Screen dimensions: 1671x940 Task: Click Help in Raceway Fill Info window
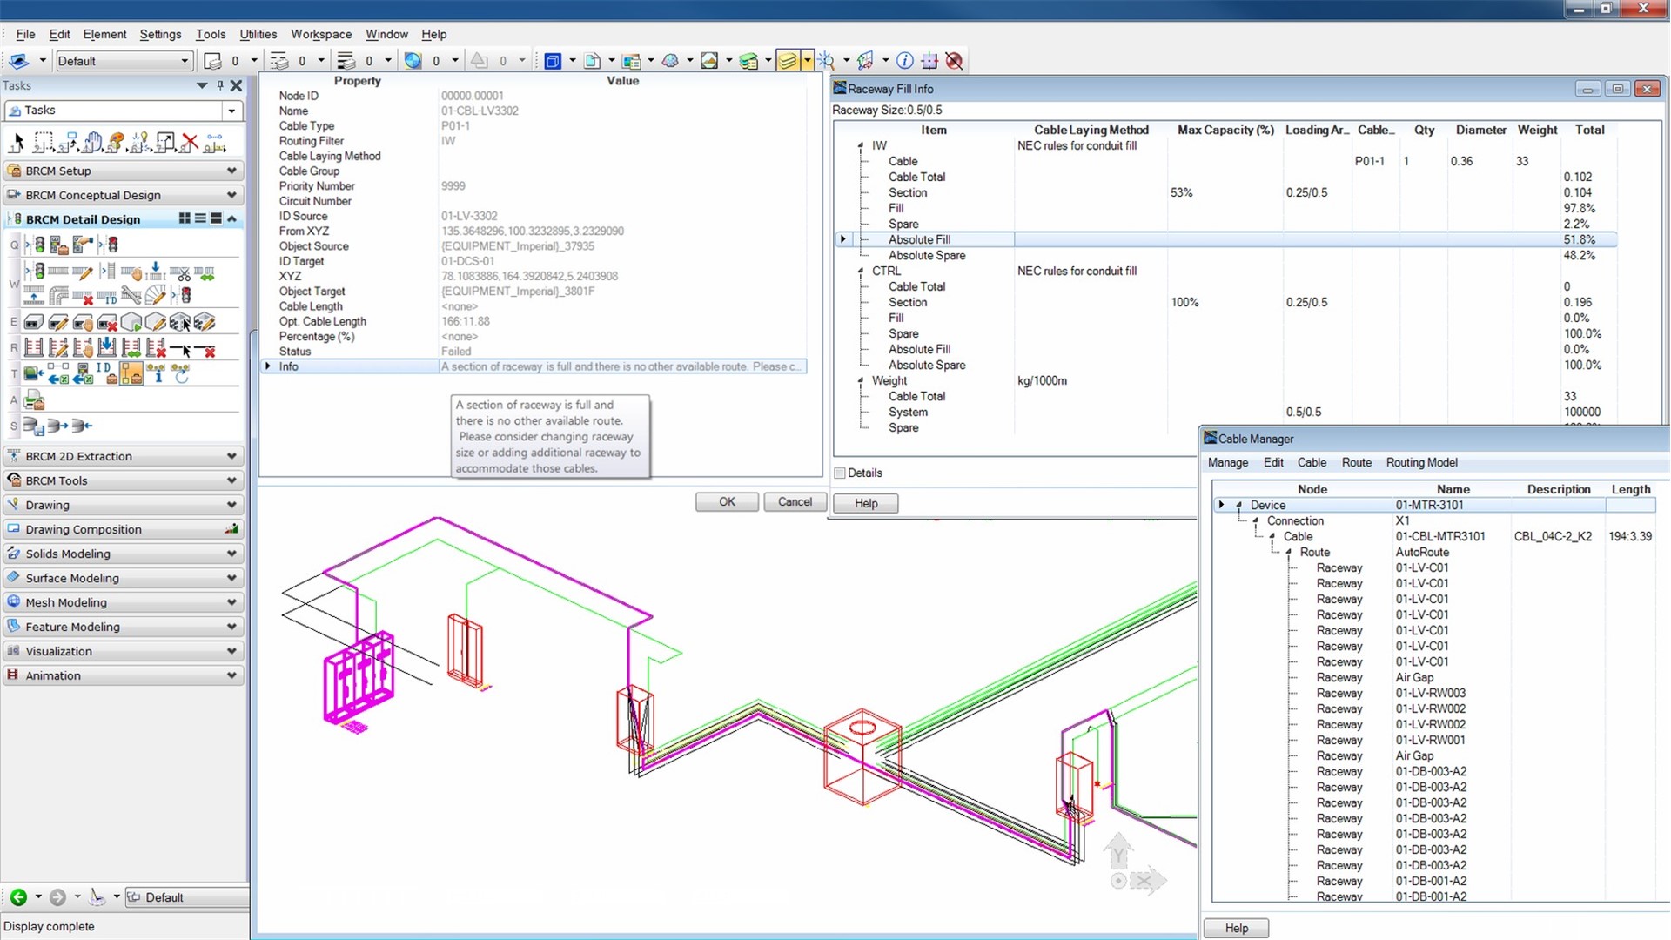click(x=866, y=503)
